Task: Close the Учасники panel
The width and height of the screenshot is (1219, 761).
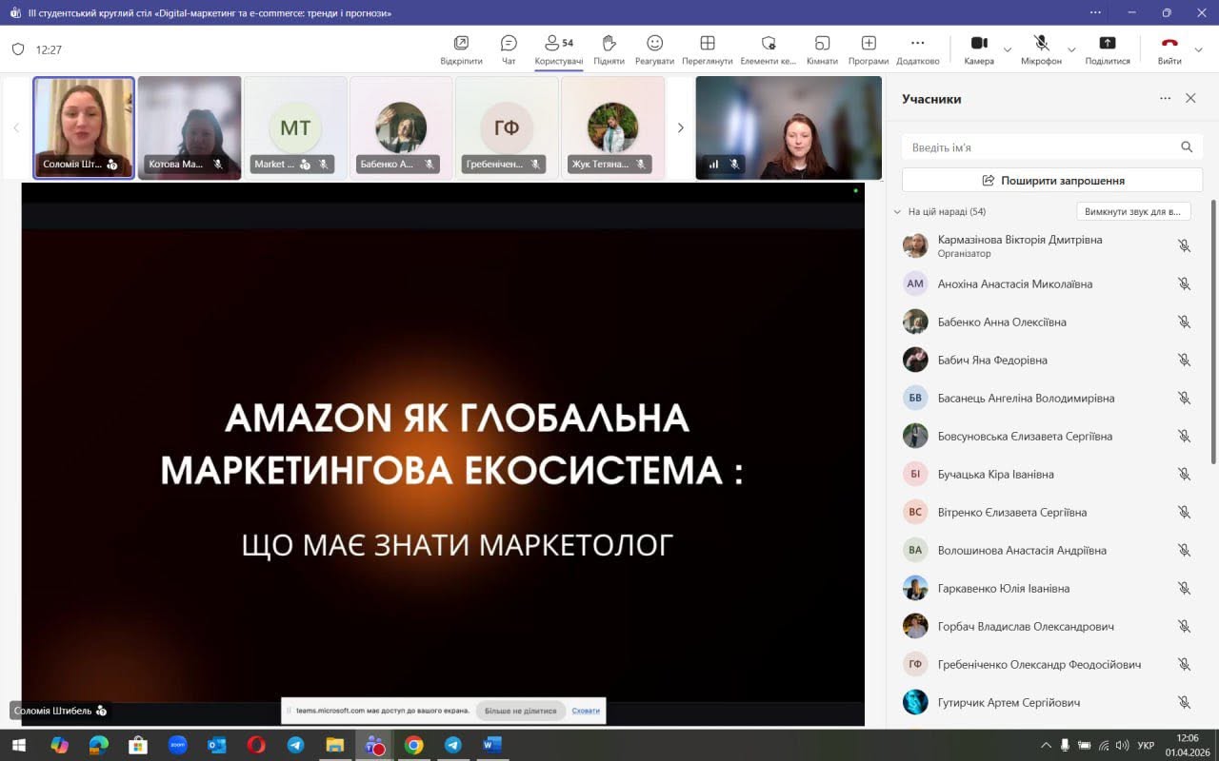Action: coord(1190,98)
